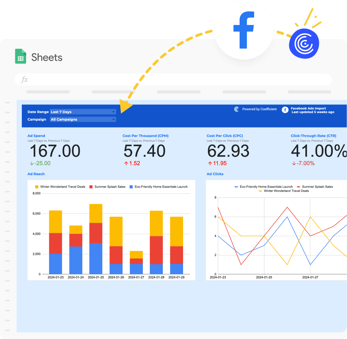Click the Powered by Coefficient link
Viewport: 347px width, 339px height.
[x=259, y=109]
